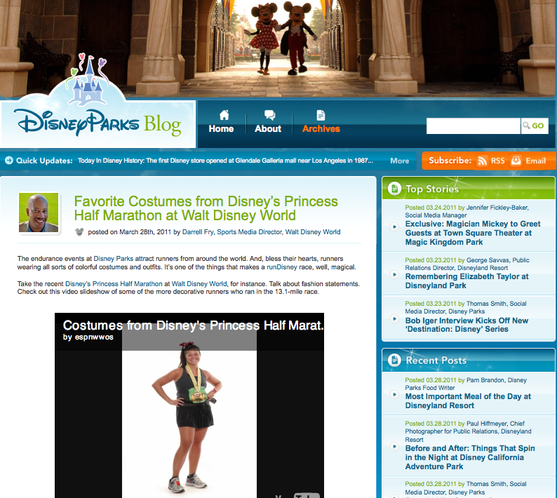Image resolution: width=557 pixels, height=498 pixels.
Task: Follow the runDisney link
Action: 282,267
